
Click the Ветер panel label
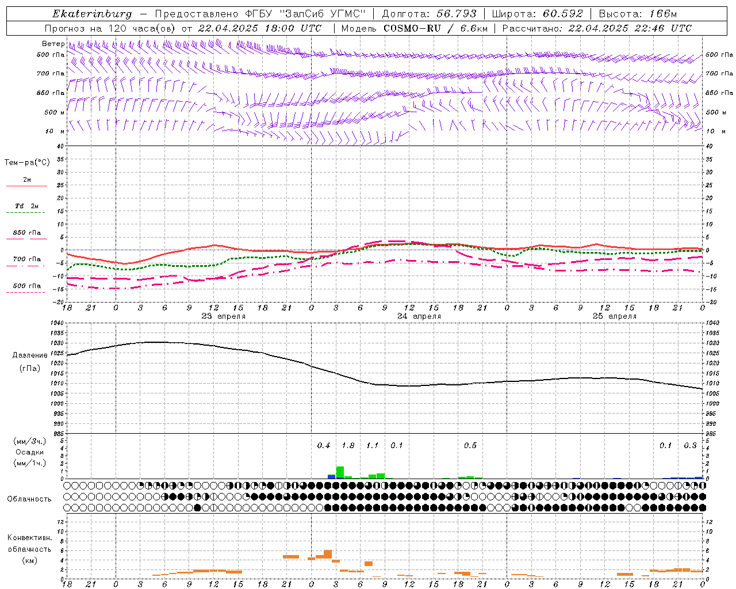(x=53, y=44)
